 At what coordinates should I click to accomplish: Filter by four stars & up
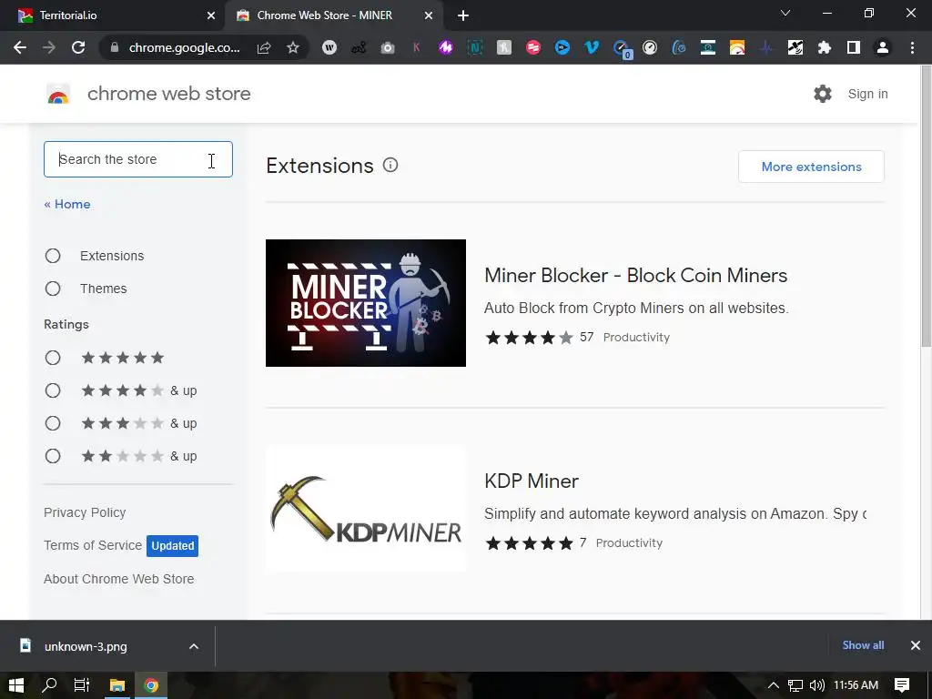53,390
